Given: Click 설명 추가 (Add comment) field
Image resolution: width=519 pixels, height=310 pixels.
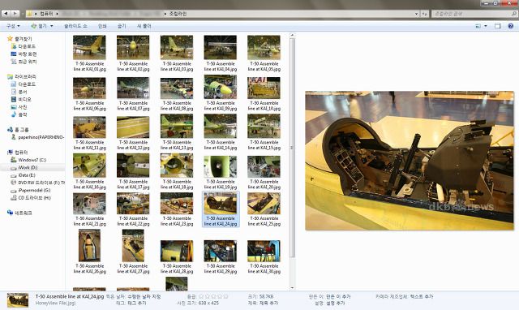Looking at the screenshot, I should [x=335, y=303].
